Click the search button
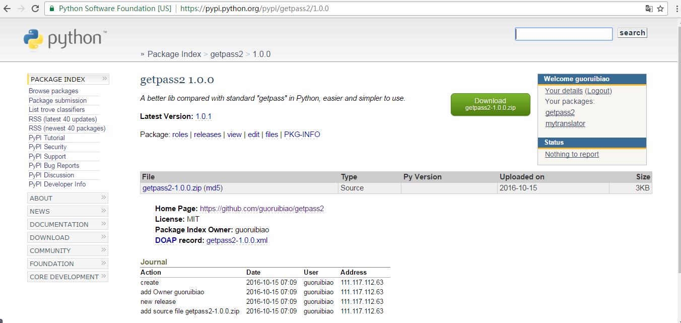The width and height of the screenshot is (681, 323). point(632,33)
